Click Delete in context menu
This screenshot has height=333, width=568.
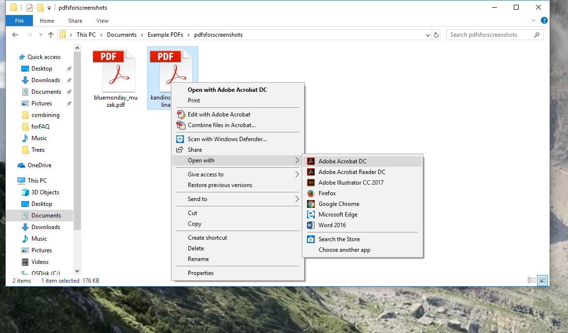(238, 248)
